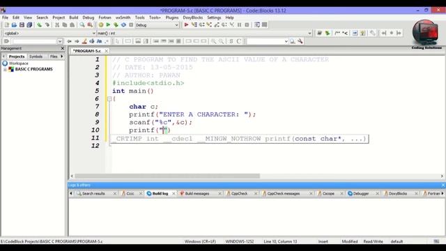Viewport: 446px width, 251px height.
Task: Switch to the Symbols tab
Action: 36,56
